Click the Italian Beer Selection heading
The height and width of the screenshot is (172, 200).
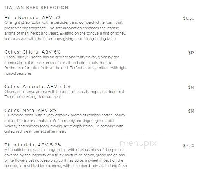click(36, 7)
